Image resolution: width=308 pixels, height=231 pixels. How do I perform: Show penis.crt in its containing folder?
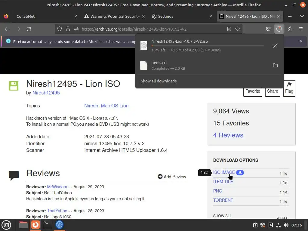click(x=275, y=65)
